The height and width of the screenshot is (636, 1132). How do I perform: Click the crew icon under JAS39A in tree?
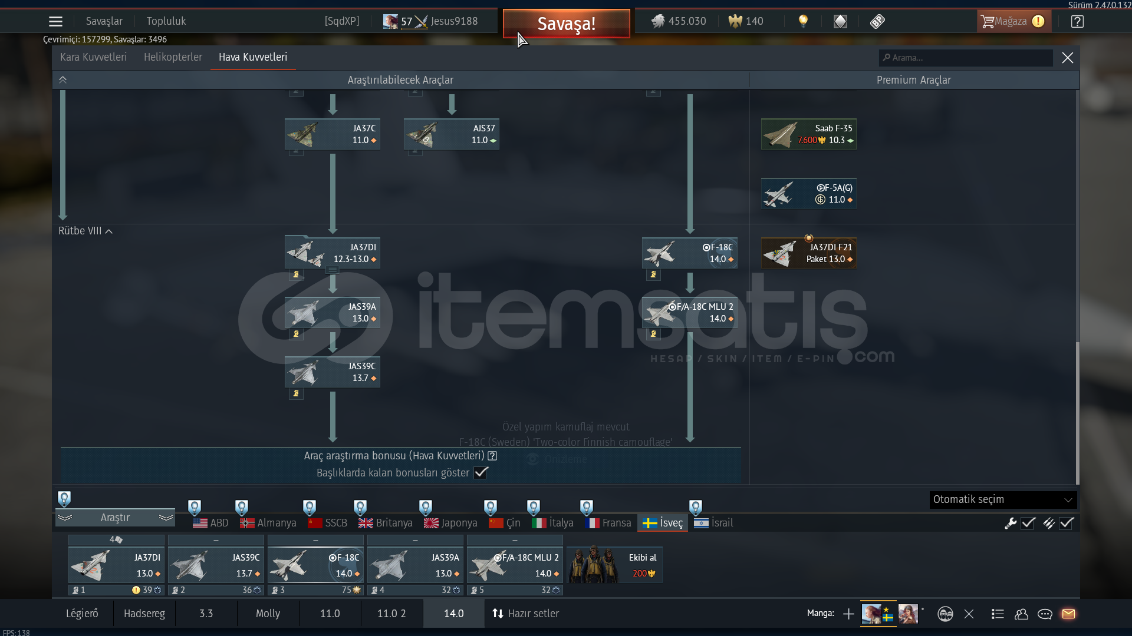[296, 334]
